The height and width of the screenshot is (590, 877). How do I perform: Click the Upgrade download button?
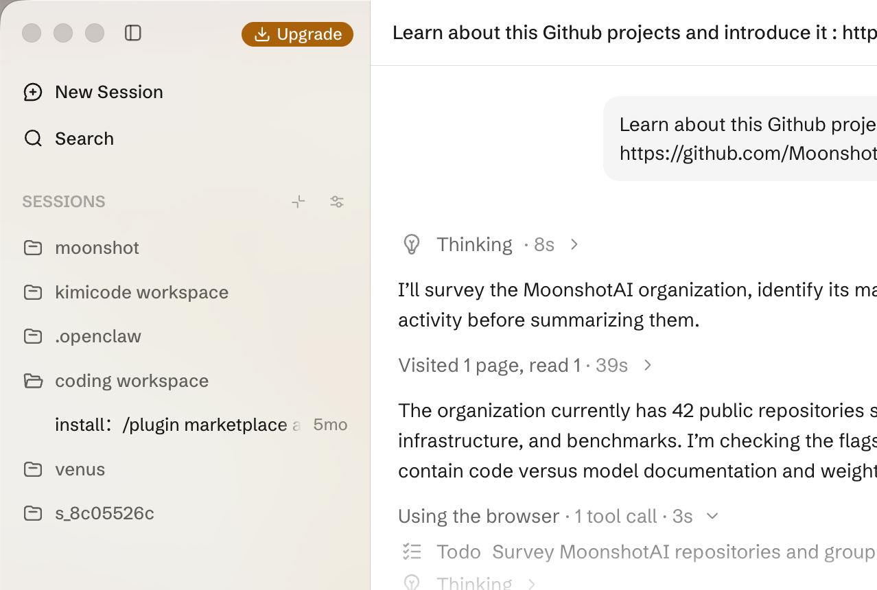coord(297,34)
